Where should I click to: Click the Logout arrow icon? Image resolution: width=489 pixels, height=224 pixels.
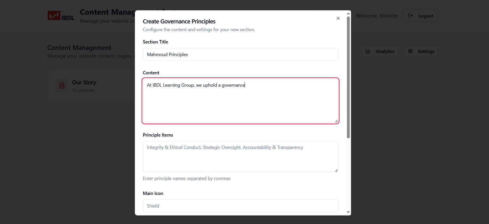click(411, 16)
